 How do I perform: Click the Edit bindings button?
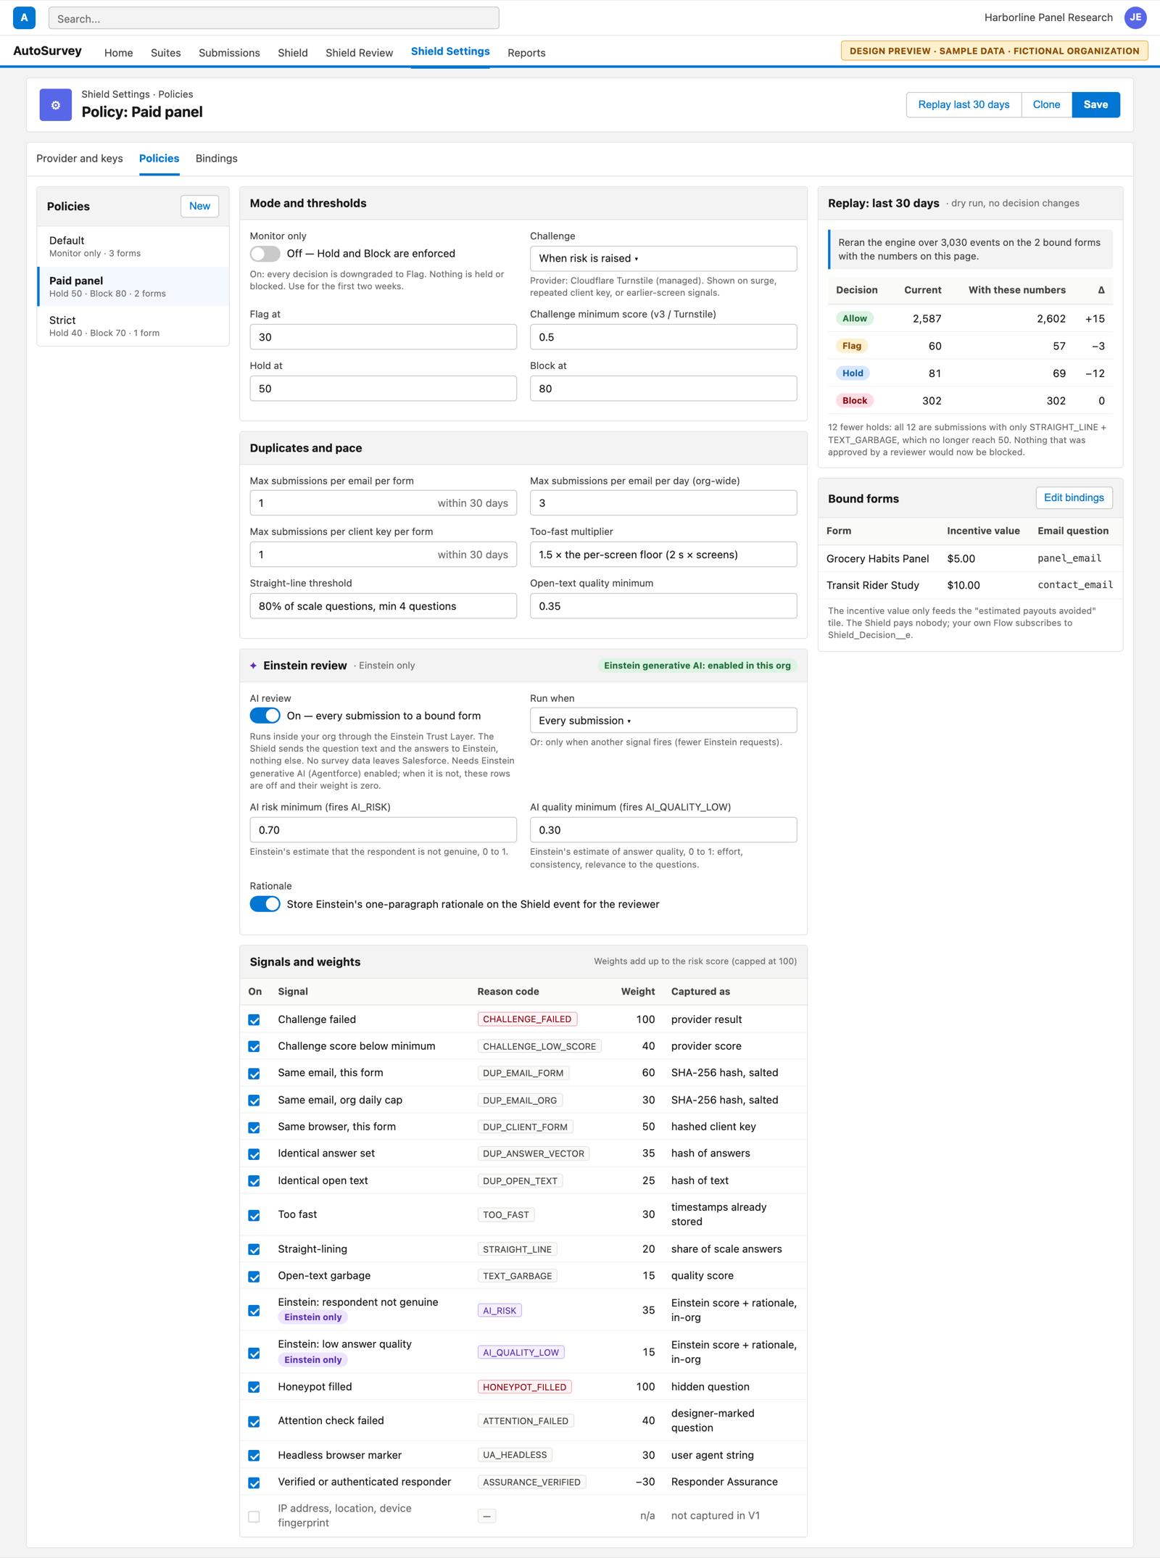tap(1074, 497)
